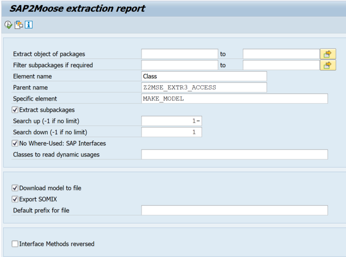Image resolution: width=346 pixels, height=257 pixels.
Task: Click 'Classes to read dynamic usages' label
Action: (x=56, y=154)
